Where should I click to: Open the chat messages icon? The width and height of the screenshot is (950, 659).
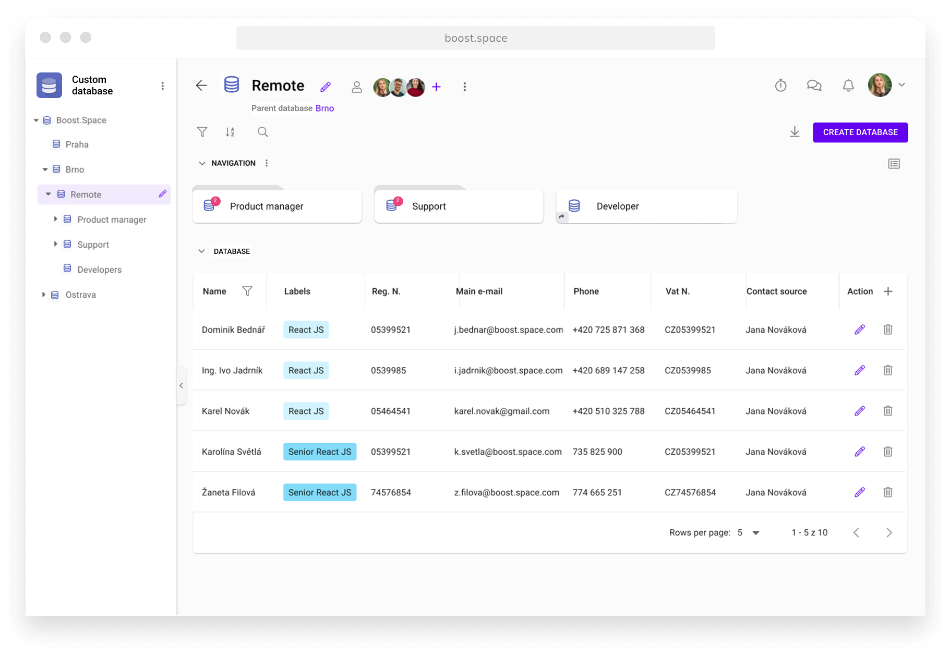tap(814, 86)
